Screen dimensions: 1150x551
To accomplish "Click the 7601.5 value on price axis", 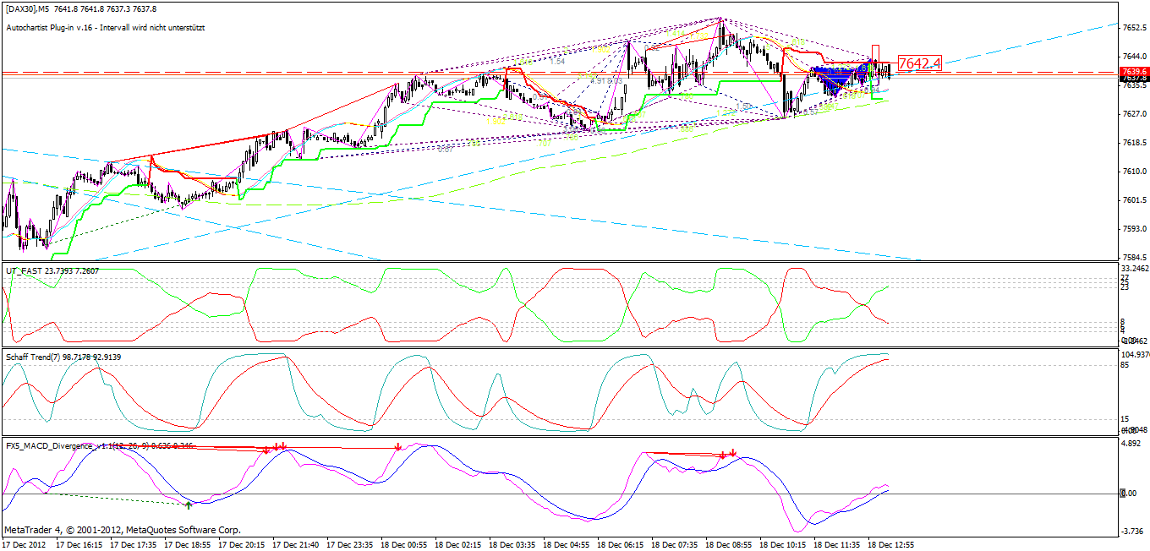I will (1134, 200).
